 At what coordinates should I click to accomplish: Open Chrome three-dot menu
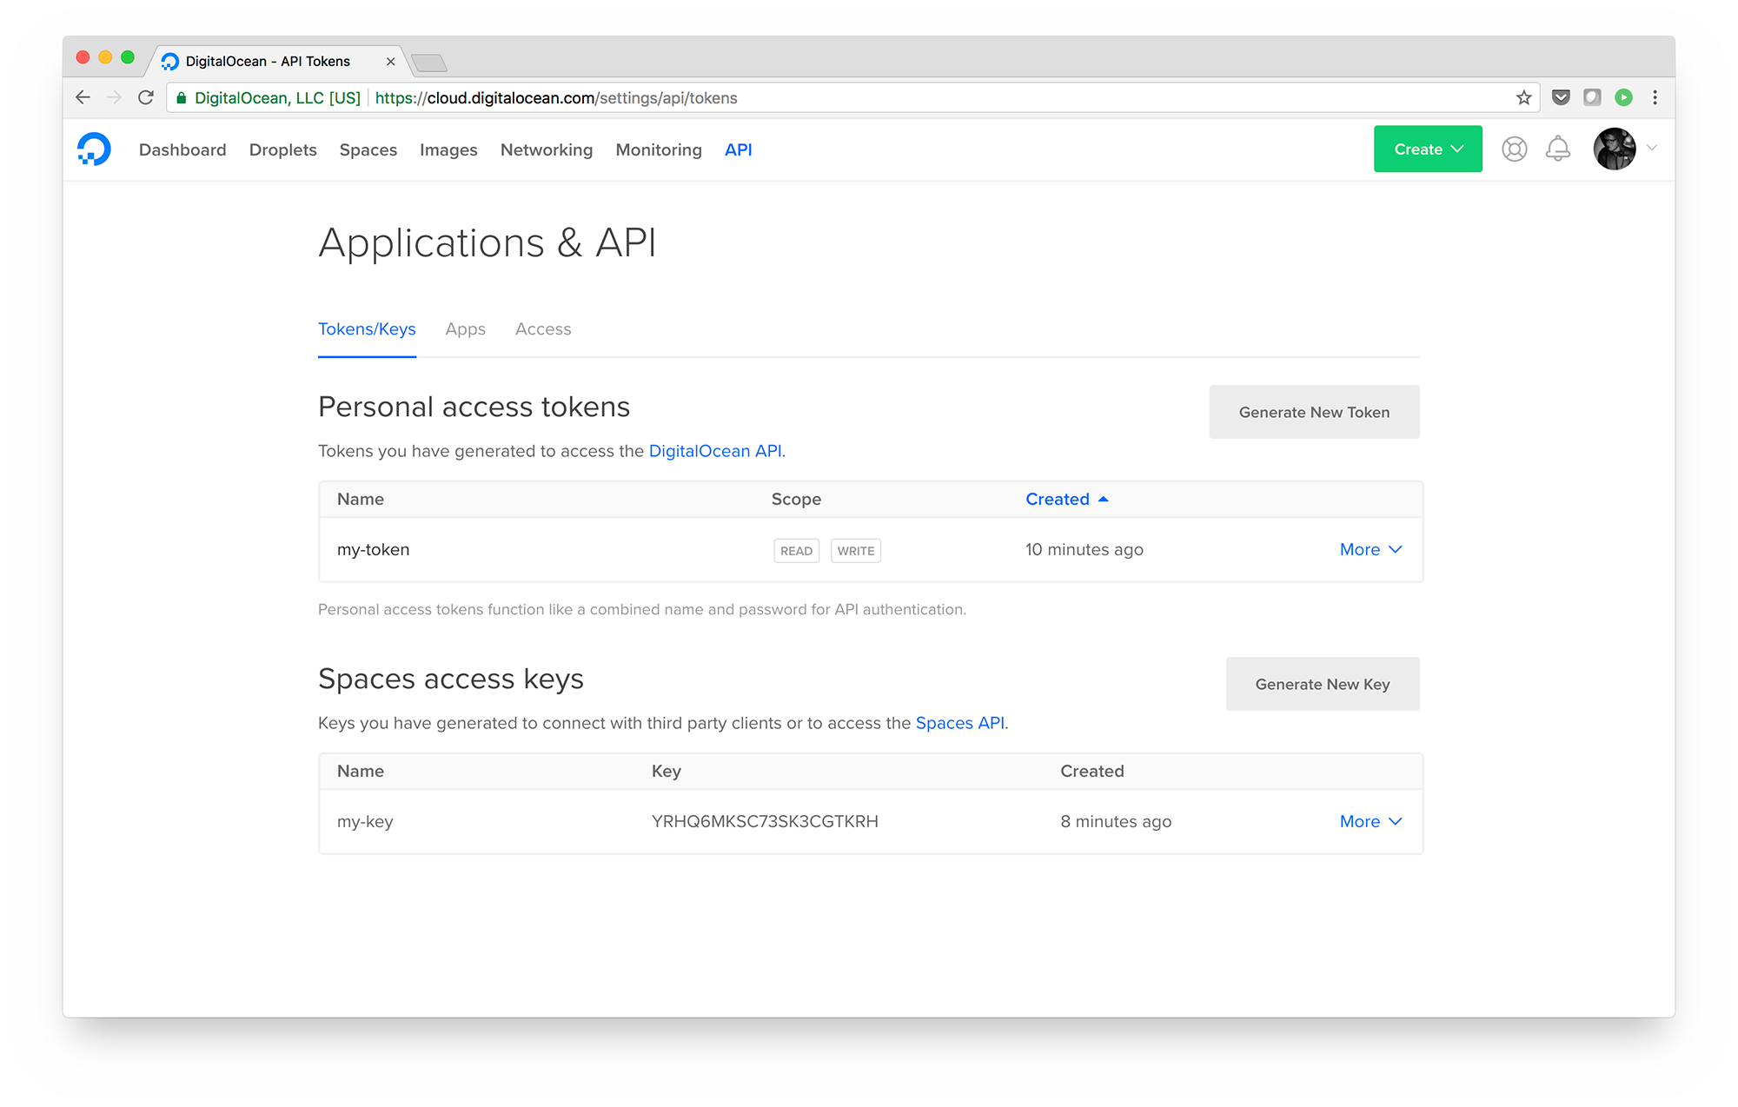(1655, 97)
